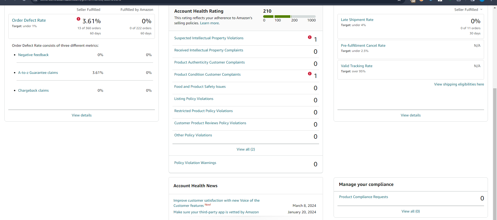Open the Valid Tracking Rate link
The height and width of the screenshot is (220, 497).
coord(357,66)
